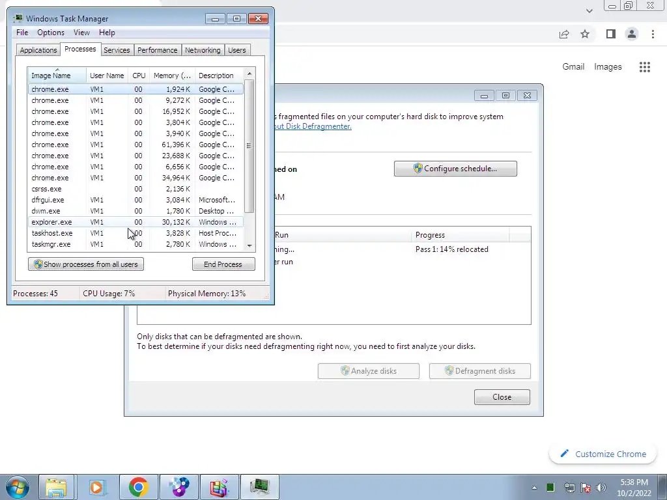Viewport: 667px width, 500px height.
Task: Open Task Manager View menu
Action: (81, 33)
